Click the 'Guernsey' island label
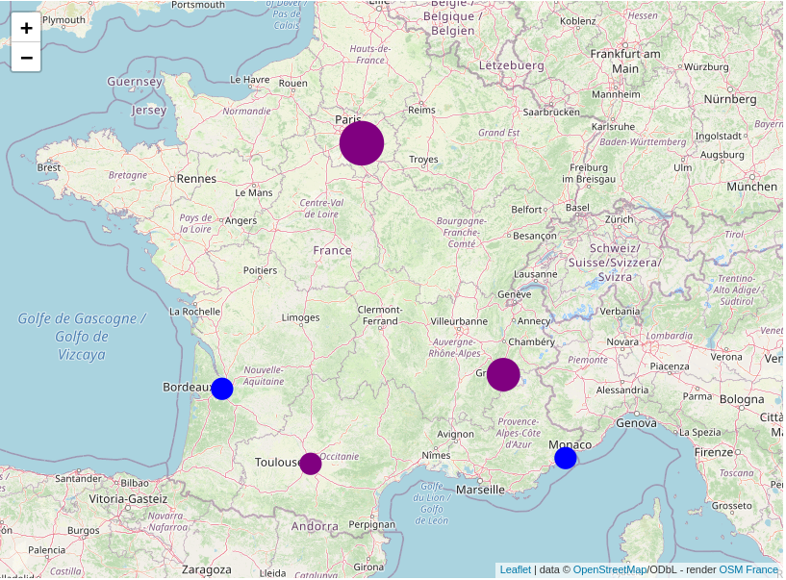Screen dimensions: 786x580 pyautogui.click(x=135, y=81)
